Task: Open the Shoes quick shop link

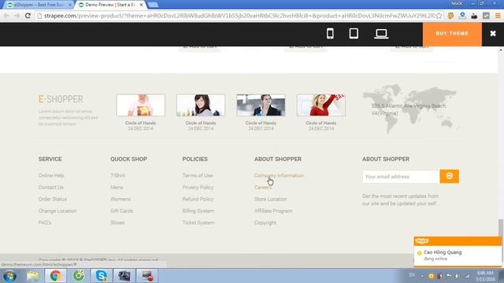Action: click(x=117, y=222)
